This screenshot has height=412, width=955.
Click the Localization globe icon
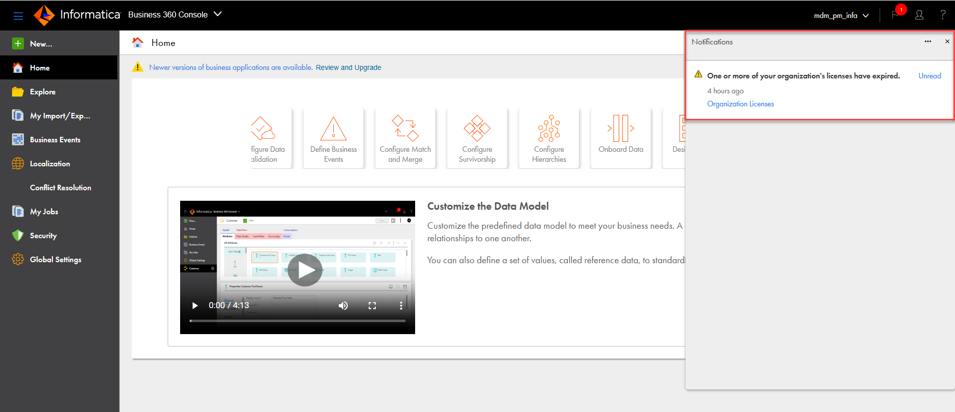click(x=18, y=163)
